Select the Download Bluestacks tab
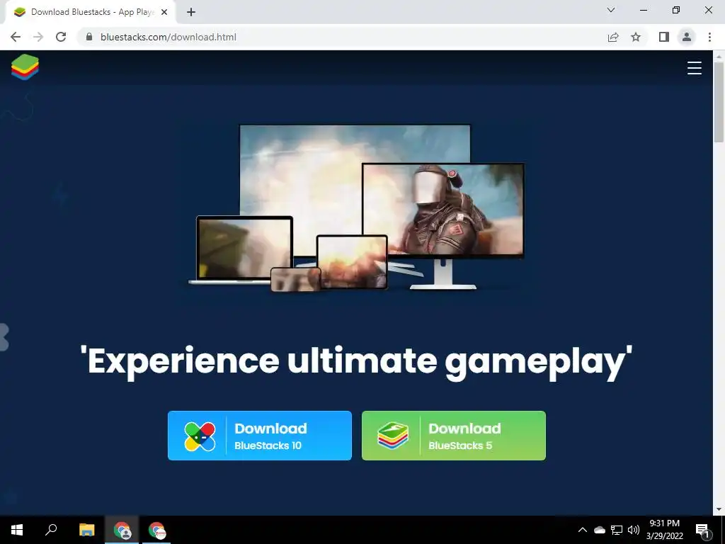Screen dimensions: 725x544 coord(90,12)
